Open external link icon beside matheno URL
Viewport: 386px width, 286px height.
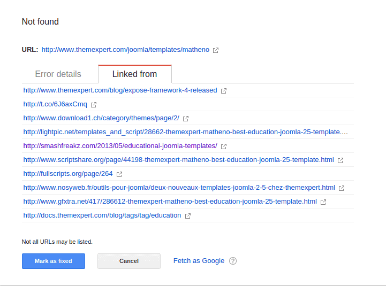point(216,50)
